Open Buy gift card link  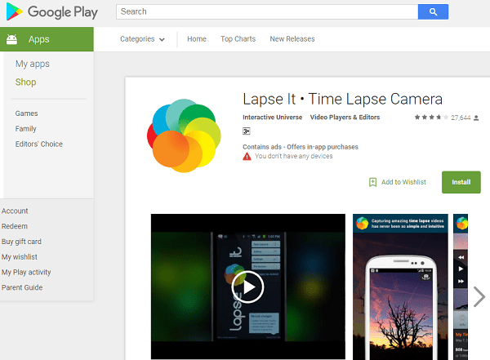click(x=21, y=242)
